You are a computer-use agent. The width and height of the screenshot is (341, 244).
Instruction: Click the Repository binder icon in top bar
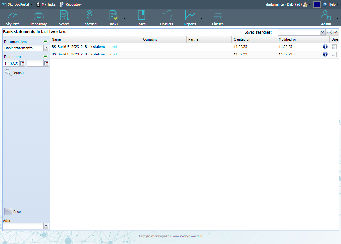[x=62, y=4]
